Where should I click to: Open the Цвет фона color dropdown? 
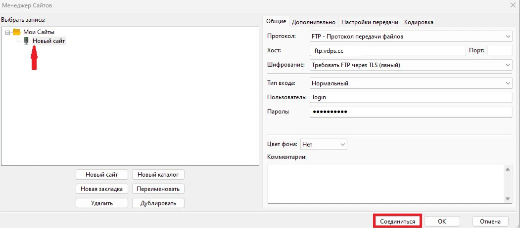pos(324,144)
